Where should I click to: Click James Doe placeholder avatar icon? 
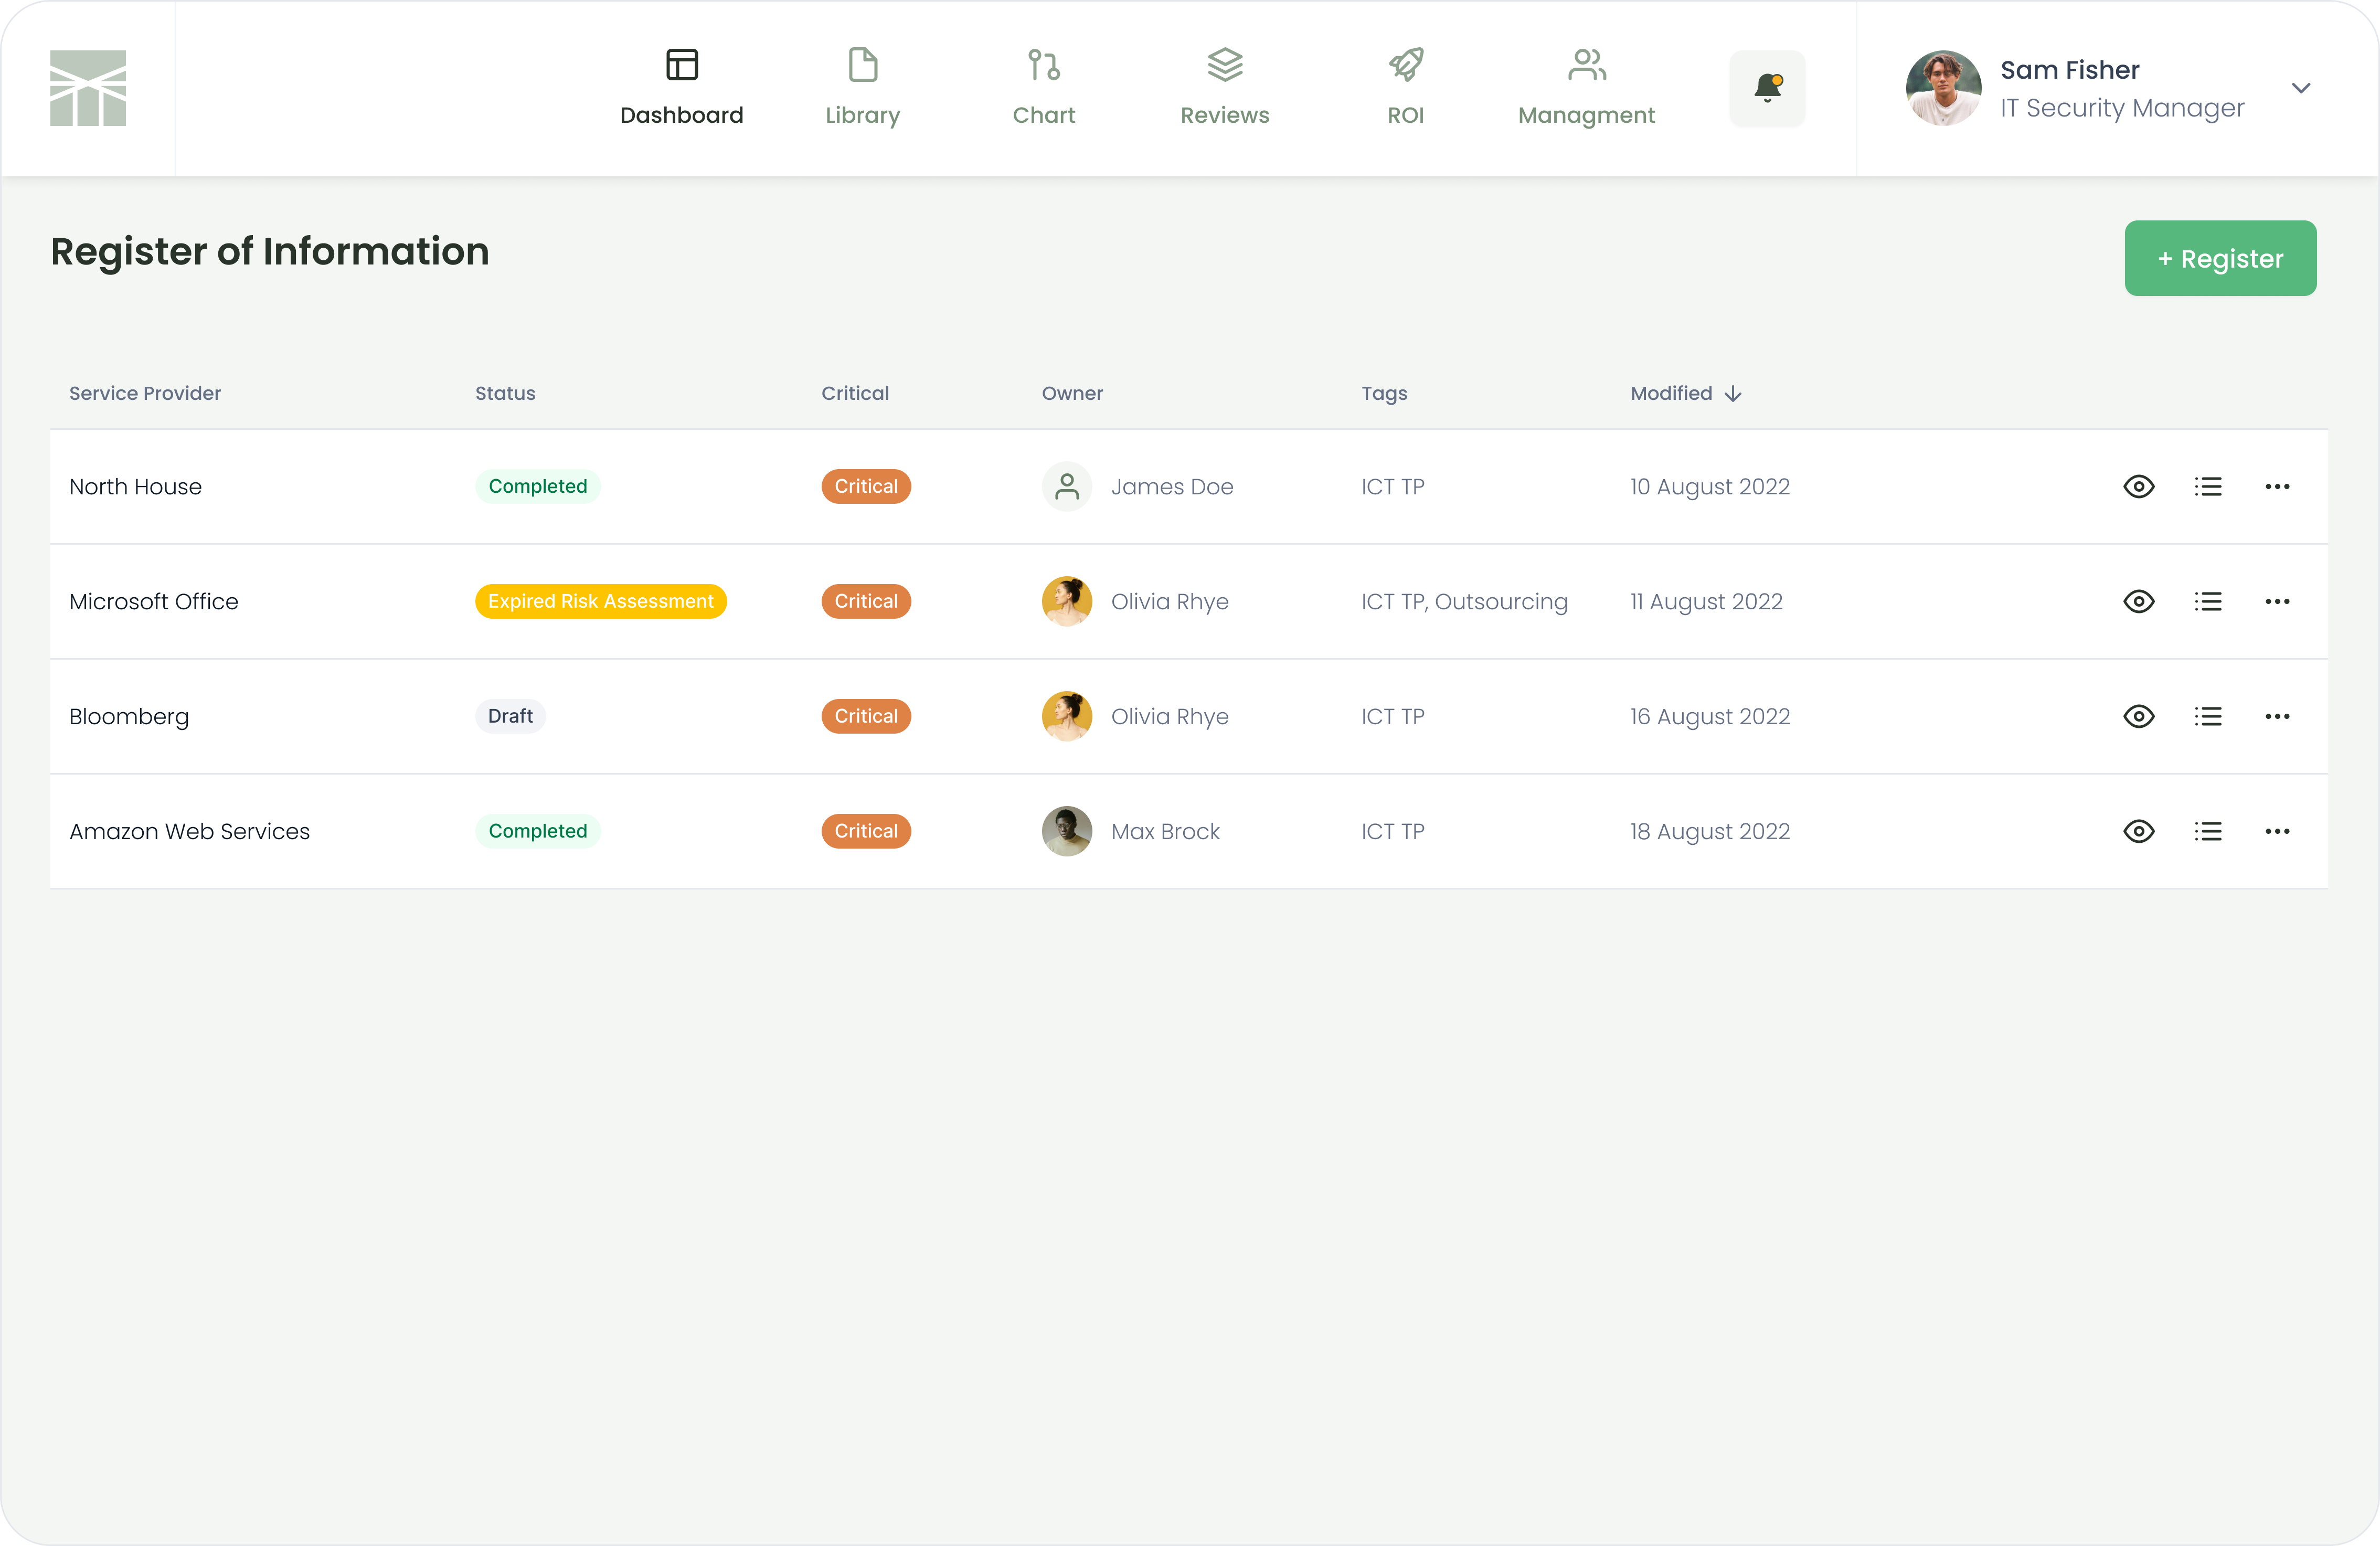(x=1067, y=486)
